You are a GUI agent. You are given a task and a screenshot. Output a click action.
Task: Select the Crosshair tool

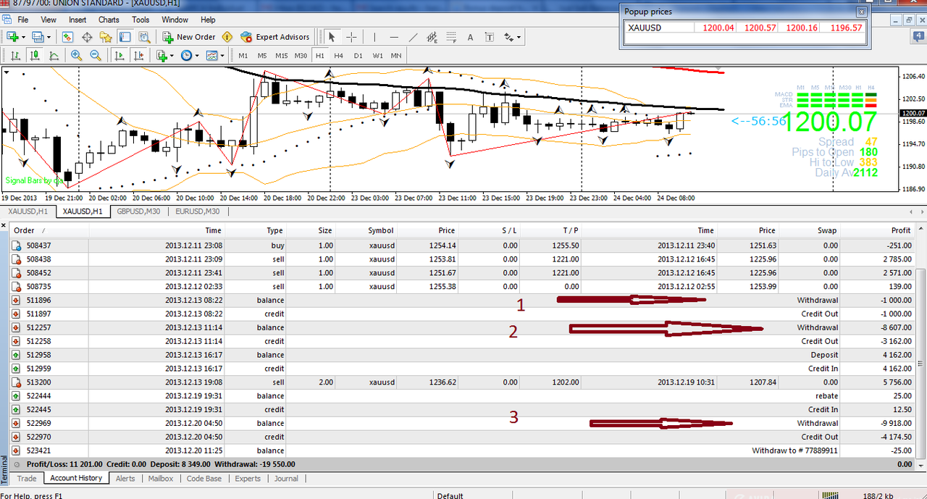click(x=351, y=37)
